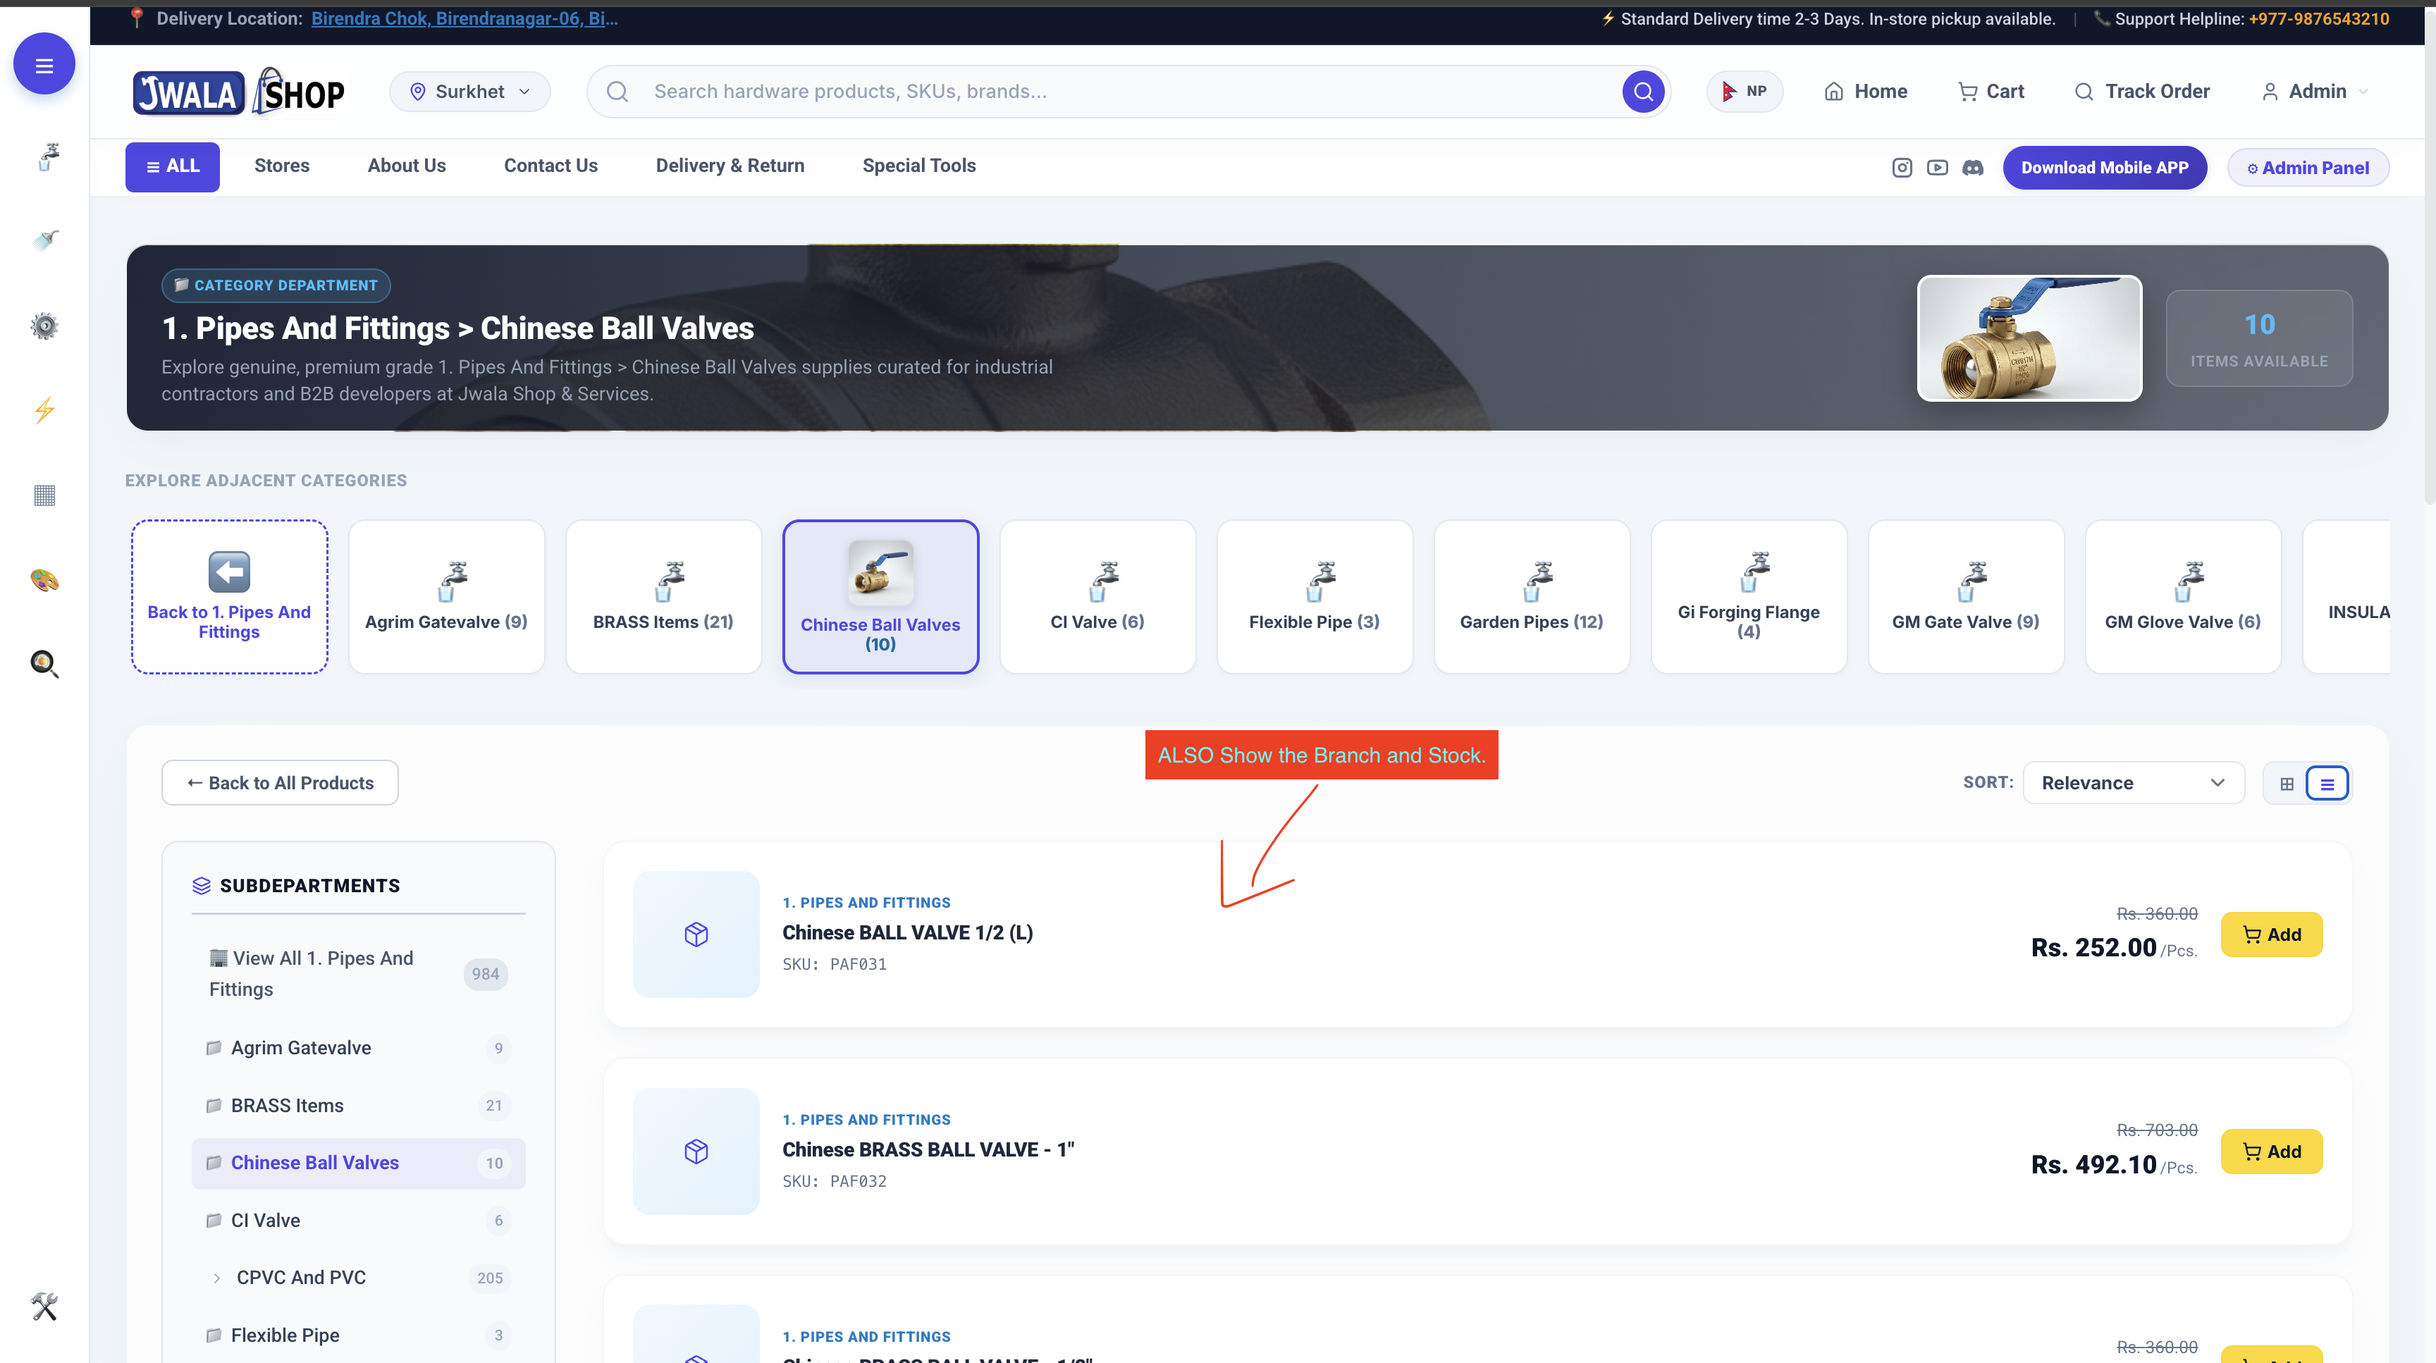Screen dimensions: 2436x1363
Task: Click the Jwala Shop logo
Action: pos(238,92)
